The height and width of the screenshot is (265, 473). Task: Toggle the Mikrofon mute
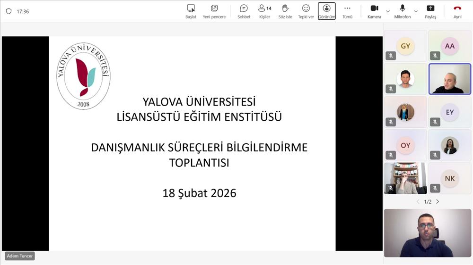click(x=403, y=11)
